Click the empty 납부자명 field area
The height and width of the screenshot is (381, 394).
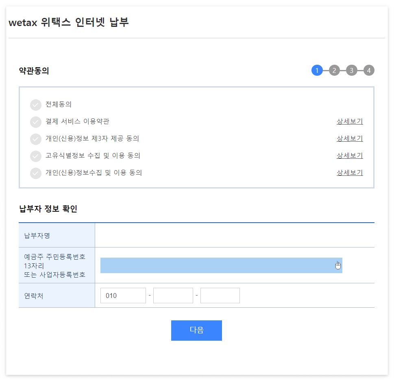tap(234, 235)
